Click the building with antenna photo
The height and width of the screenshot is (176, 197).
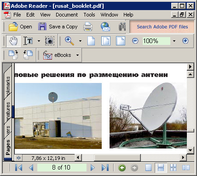[58, 116]
